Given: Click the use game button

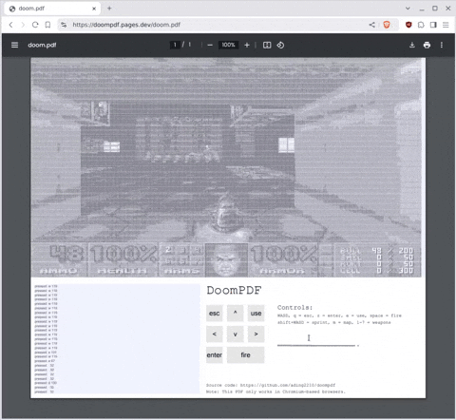Looking at the screenshot, I should tap(256, 313).
